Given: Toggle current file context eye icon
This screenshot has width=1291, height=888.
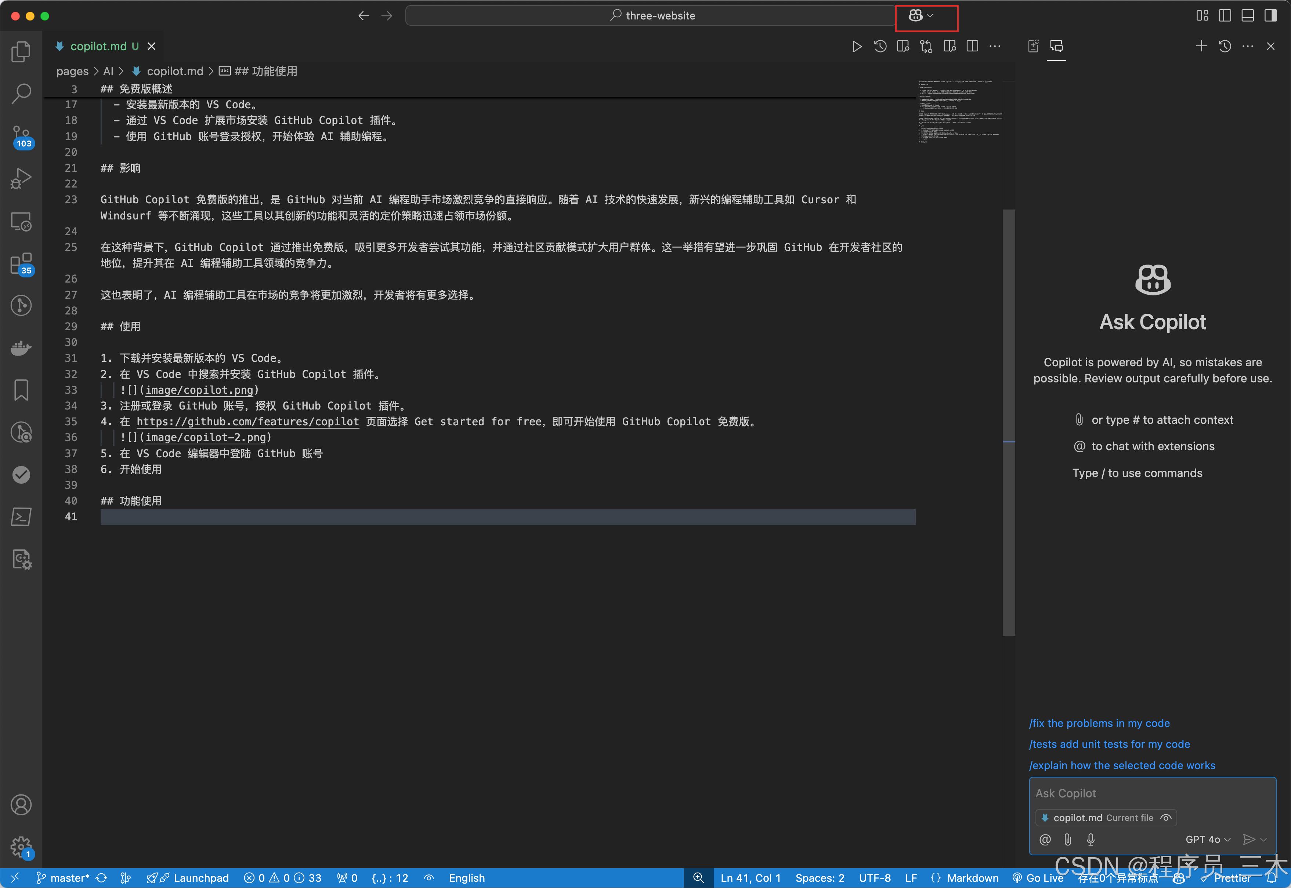Looking at the screenshot, I should 1166,817.
